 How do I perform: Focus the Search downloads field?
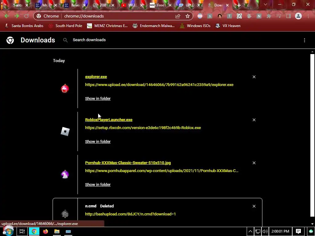tap(89, 40)
